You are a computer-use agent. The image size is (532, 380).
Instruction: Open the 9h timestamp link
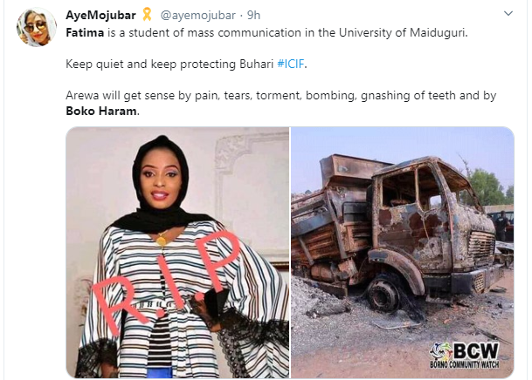pos(253,15)
